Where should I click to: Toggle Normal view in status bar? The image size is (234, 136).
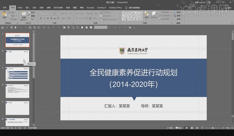[187, 128]
